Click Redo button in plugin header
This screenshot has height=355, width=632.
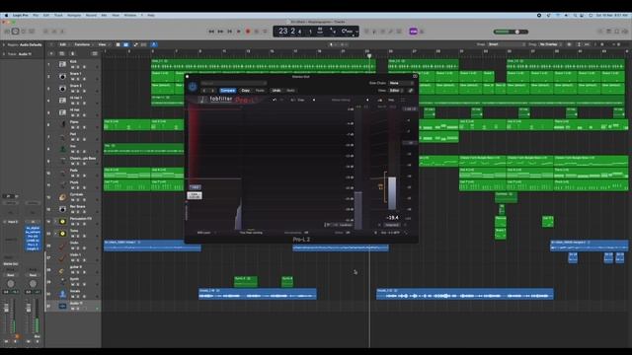tap(290, 91)
